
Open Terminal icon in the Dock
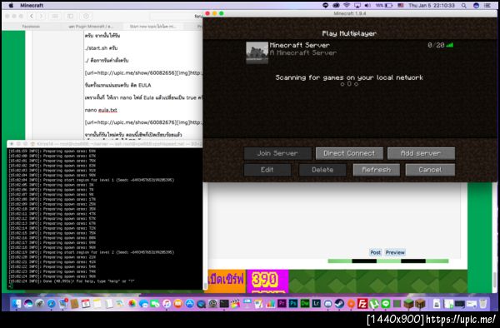coord(224,304)
